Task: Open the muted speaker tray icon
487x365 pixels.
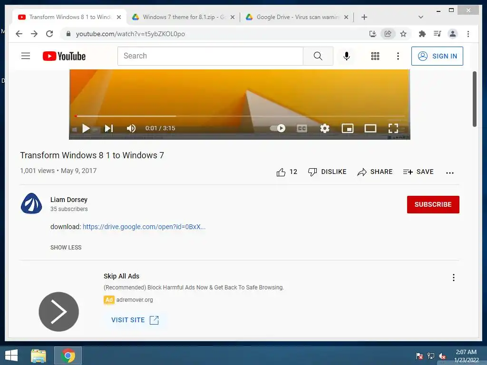Action: [x=442, y=356]
